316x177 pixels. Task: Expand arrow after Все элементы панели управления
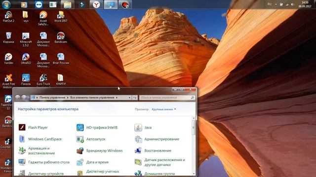pyautogui.click(x=117, y=97)
